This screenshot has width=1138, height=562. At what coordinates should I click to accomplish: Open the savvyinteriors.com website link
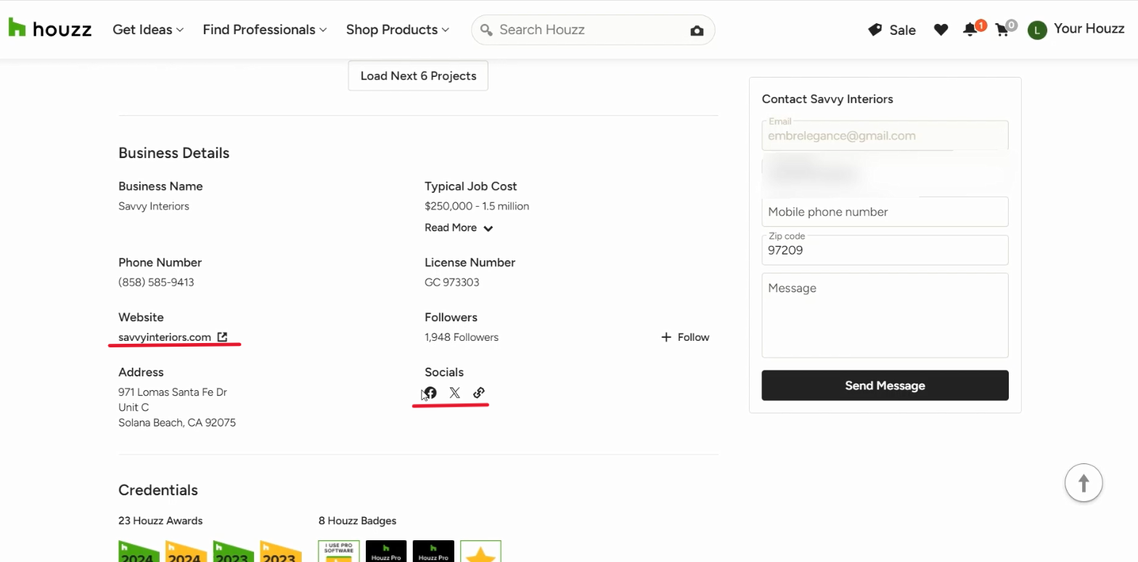(x=165, y=337)
